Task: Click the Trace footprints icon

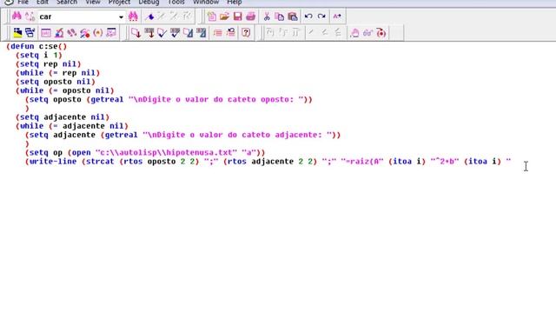Action: point(72,33)
